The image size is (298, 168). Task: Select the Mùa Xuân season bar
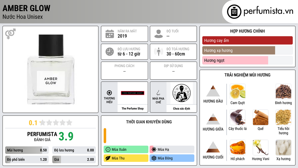(126, 150)
